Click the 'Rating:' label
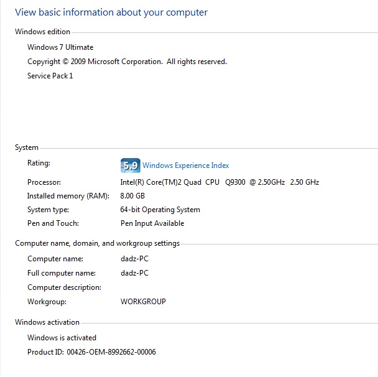The image size is (378, 377). (39, 163)
